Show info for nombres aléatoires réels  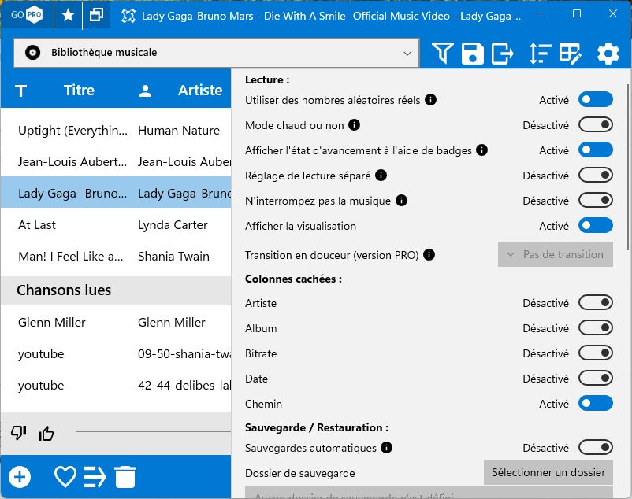pyautogui.click(x=430, y=99)
